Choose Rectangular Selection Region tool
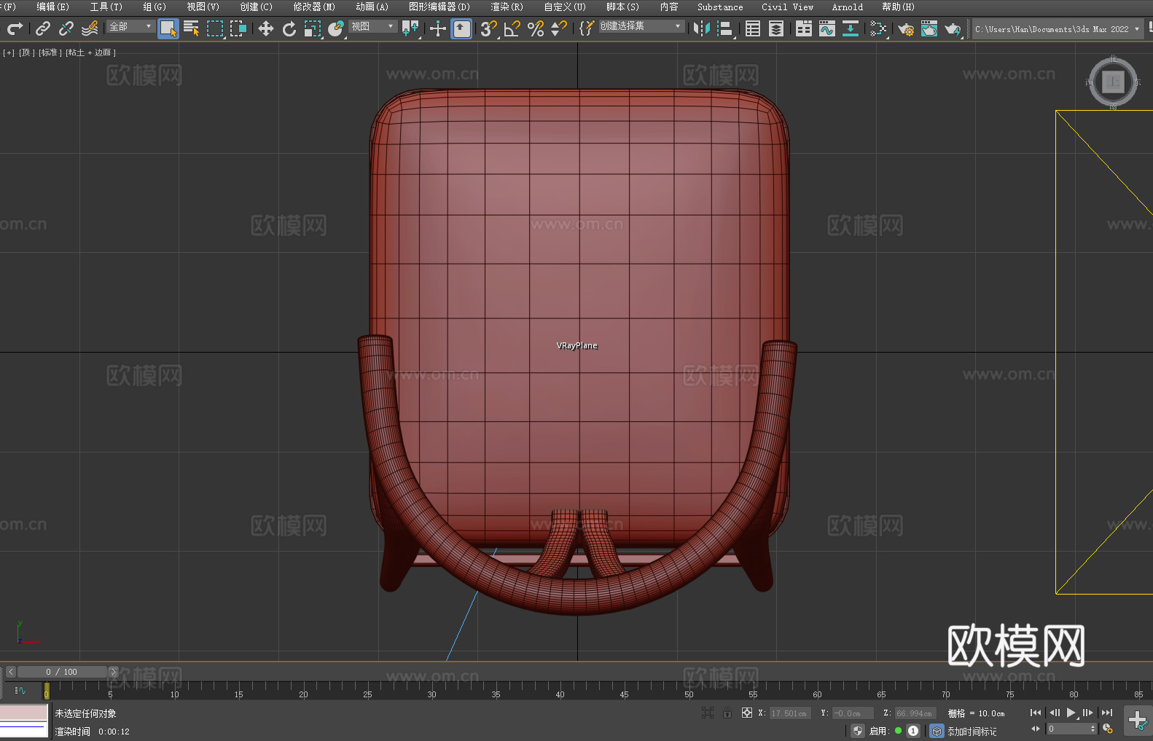Image resolution: width=1153 pixels, height=741 pixels. point(215,28)
